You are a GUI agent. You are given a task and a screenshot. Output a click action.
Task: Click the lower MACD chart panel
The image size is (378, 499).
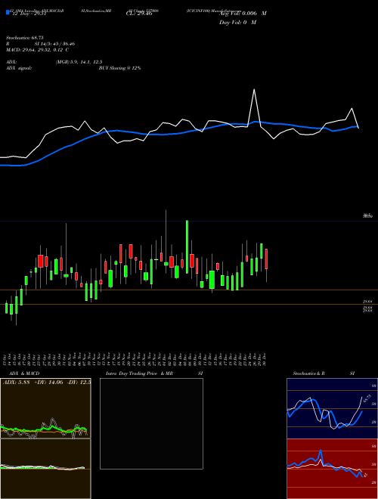pyautogui.click(x=45, y=469)
